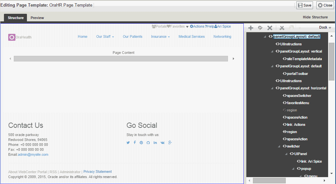Click the Ari Spice user icon
Viewport: 336px width, 184px height.
[215, 26]
